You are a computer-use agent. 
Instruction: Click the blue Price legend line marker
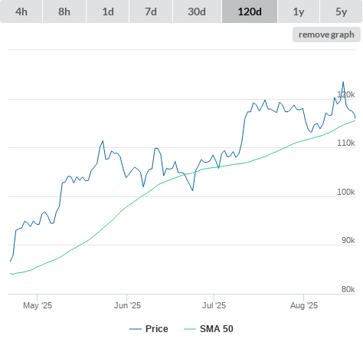[x=136, y=329]
